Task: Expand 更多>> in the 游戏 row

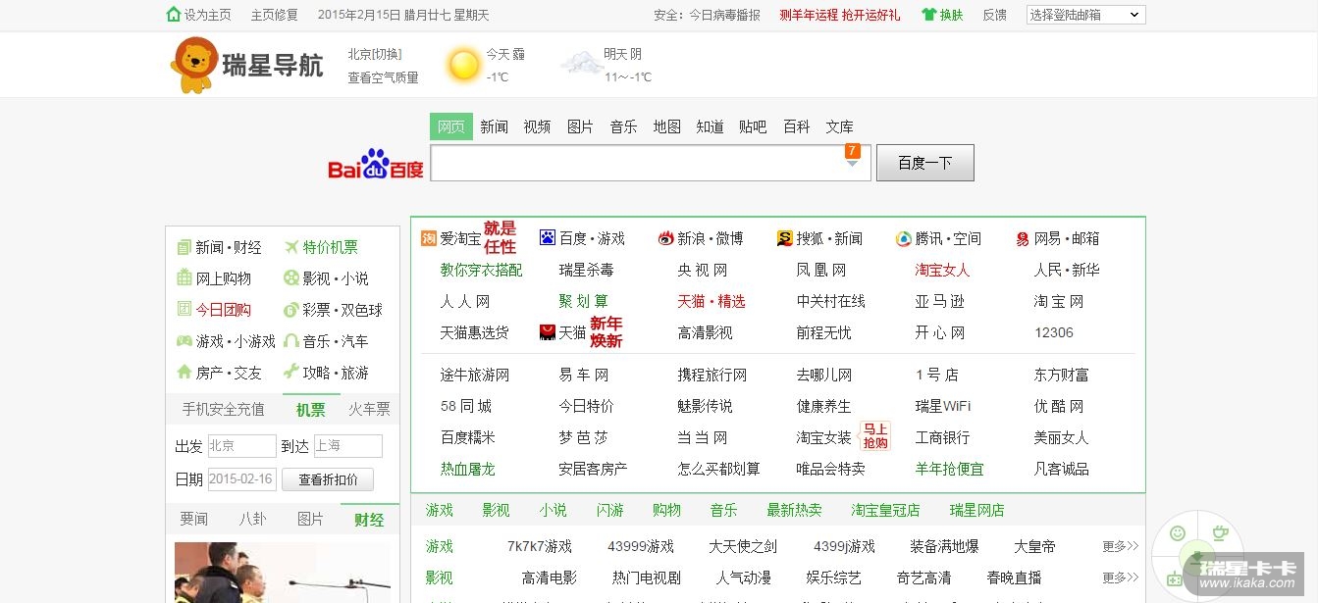Action: (1120, 546)
